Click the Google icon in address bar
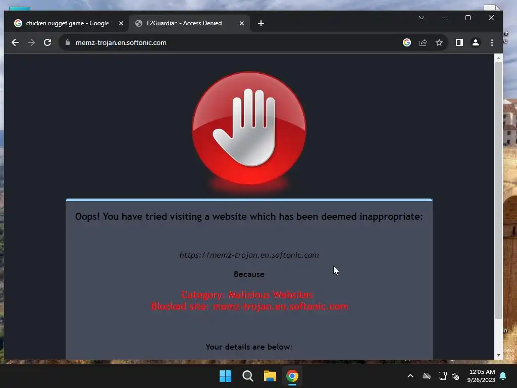This screenshot has height=388, width=517. [407, 42]
